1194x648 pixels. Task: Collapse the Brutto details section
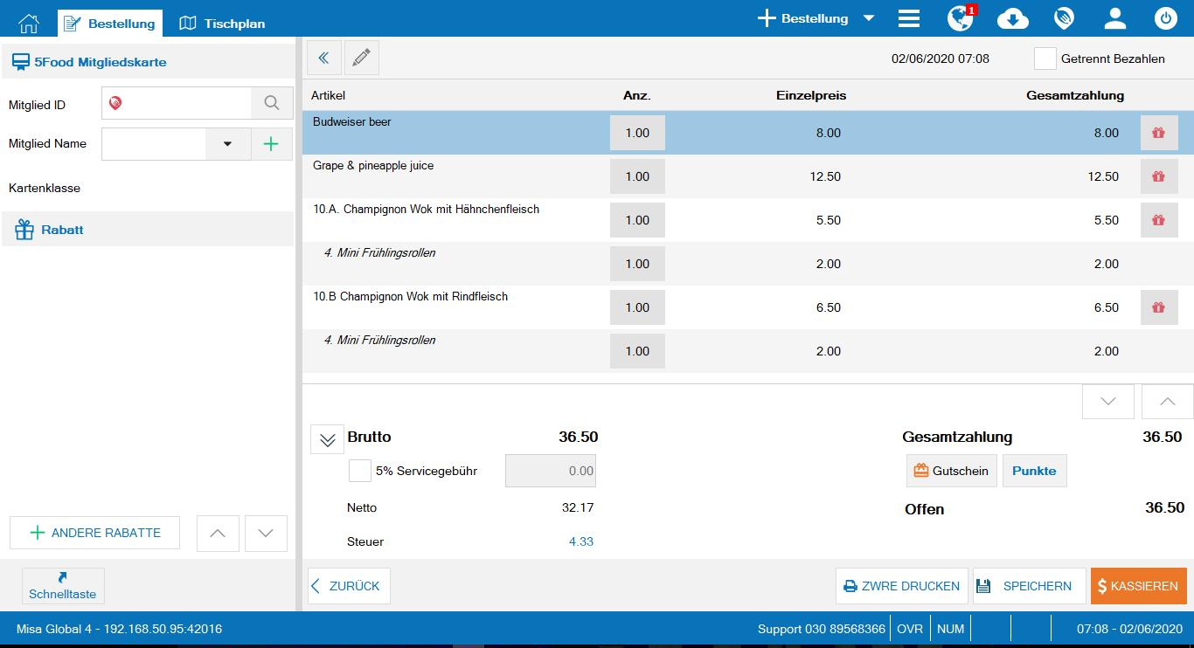tap(327, 440)
